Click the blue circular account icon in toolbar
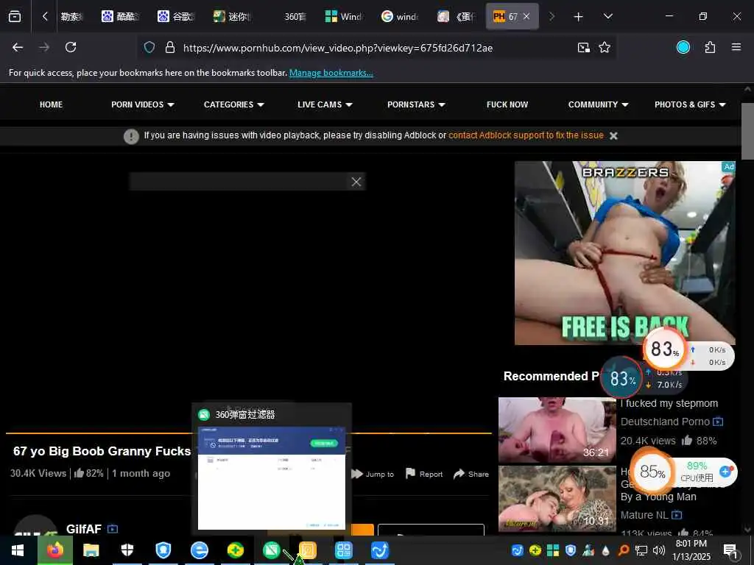The height and width of the screenshot is (565, 754). point(683,47)
